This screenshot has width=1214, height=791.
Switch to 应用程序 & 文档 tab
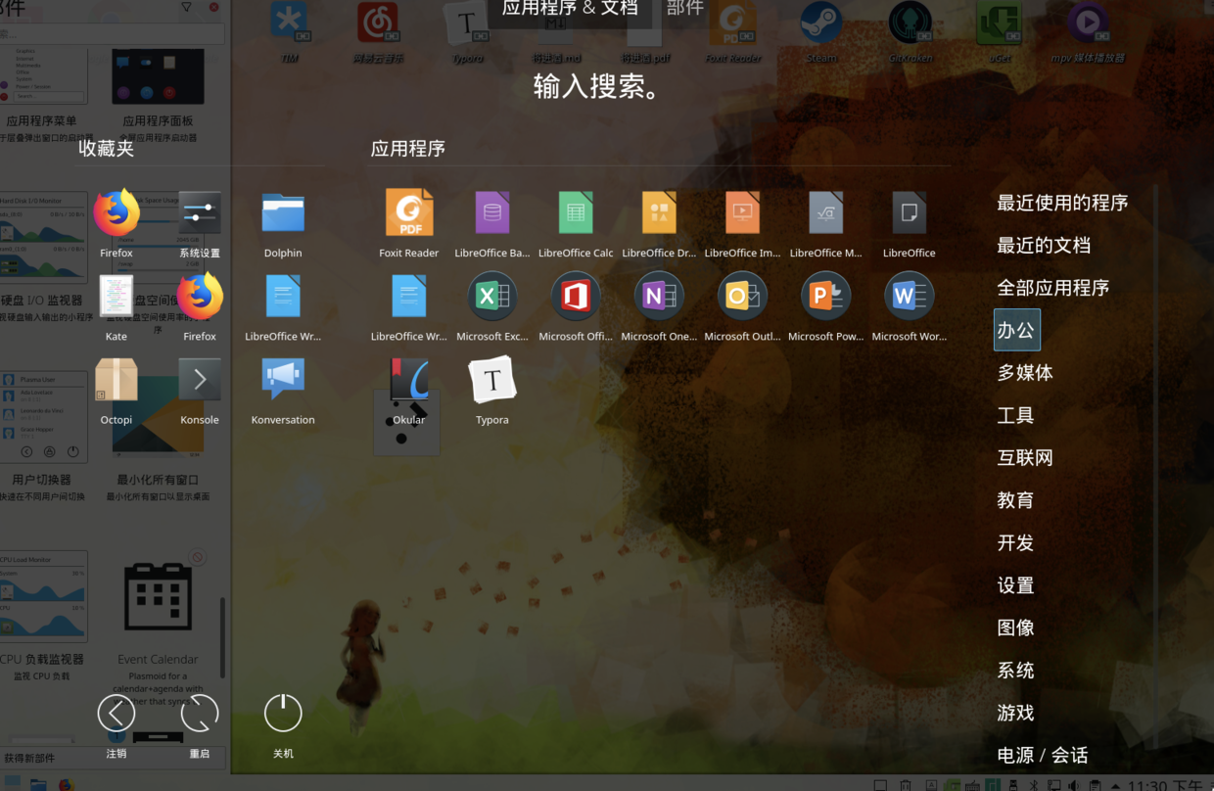[x=570, y=9]
